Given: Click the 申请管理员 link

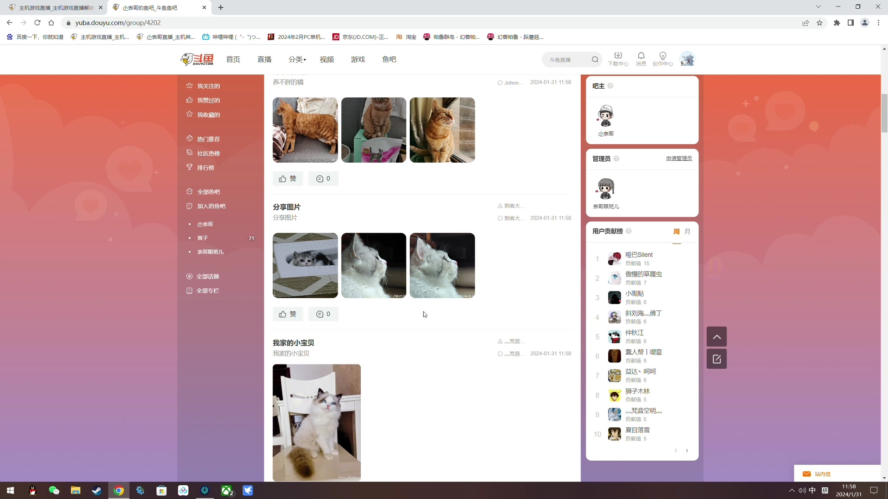Looking at the screenshot, I should (678, 158).
